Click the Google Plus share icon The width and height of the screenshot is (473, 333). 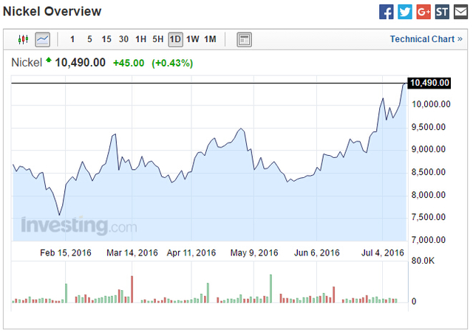pos(423,12)
